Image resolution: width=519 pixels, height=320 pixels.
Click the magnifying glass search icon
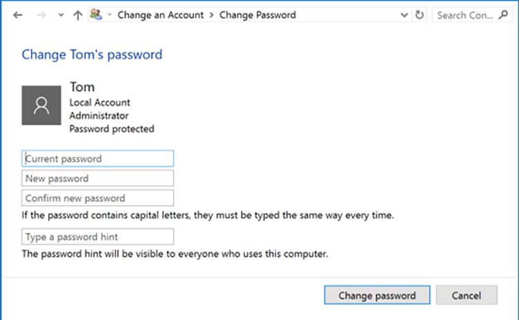pos(504,15)
